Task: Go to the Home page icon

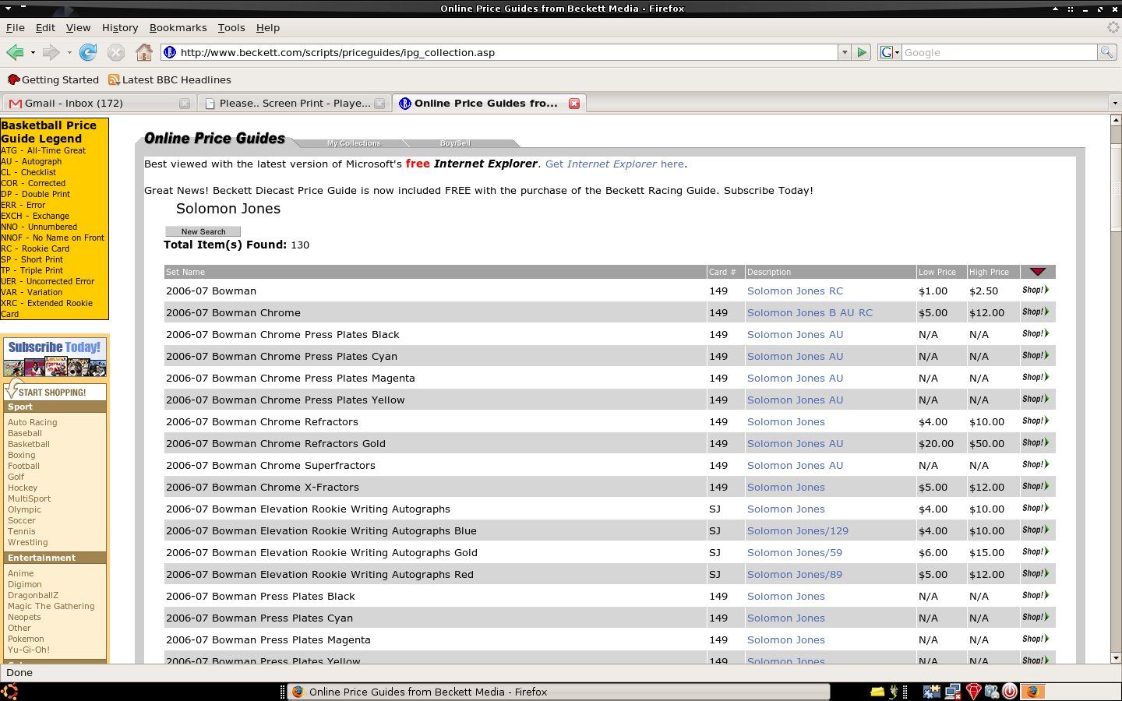Action: pyautogui.click(x=144, y=52)
